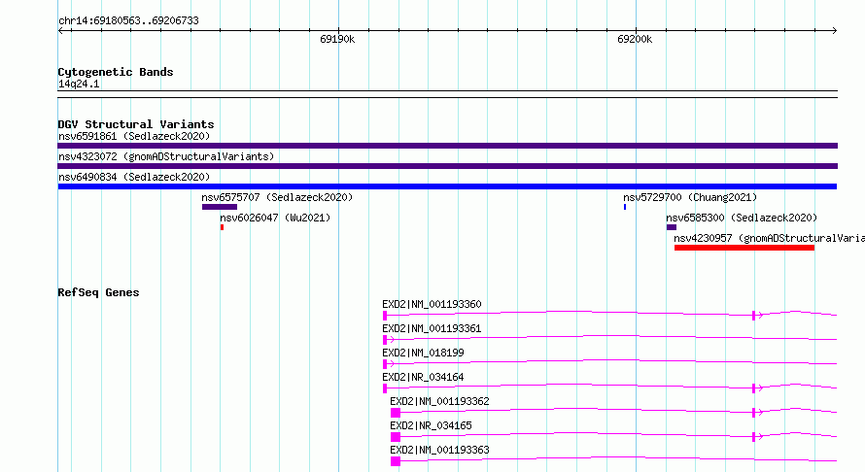
Task: Click the 14q24.1 band label
Action: coord(79,84)
